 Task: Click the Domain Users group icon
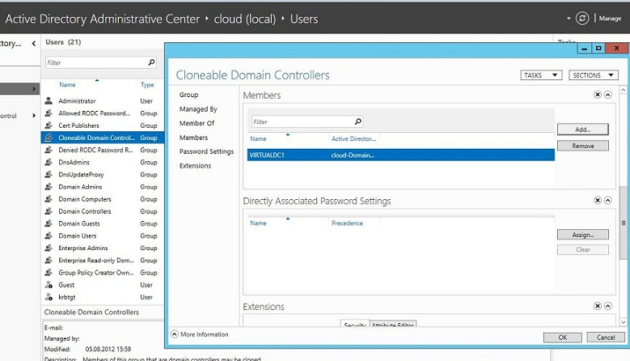coord(49,236)
